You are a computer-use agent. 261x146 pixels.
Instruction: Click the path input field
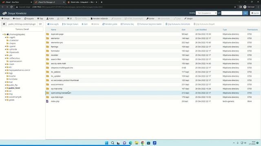click(x=22, y=24)
